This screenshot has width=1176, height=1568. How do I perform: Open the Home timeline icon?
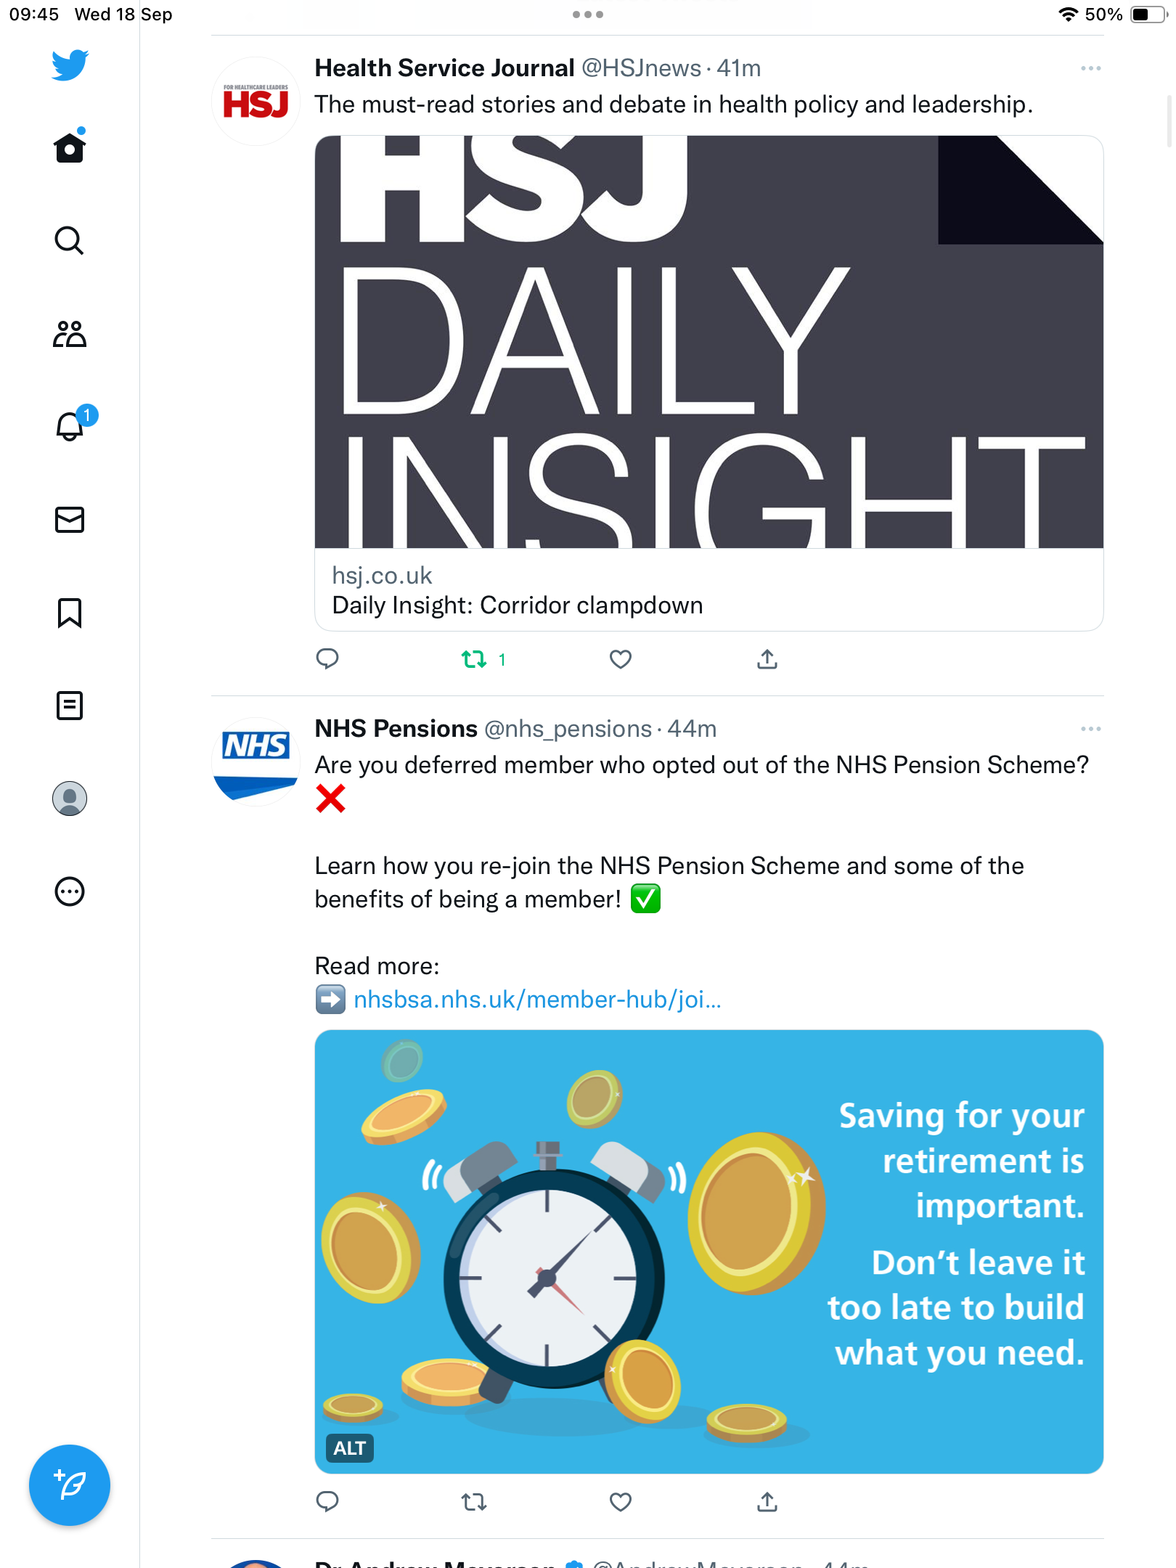[70, 147]
